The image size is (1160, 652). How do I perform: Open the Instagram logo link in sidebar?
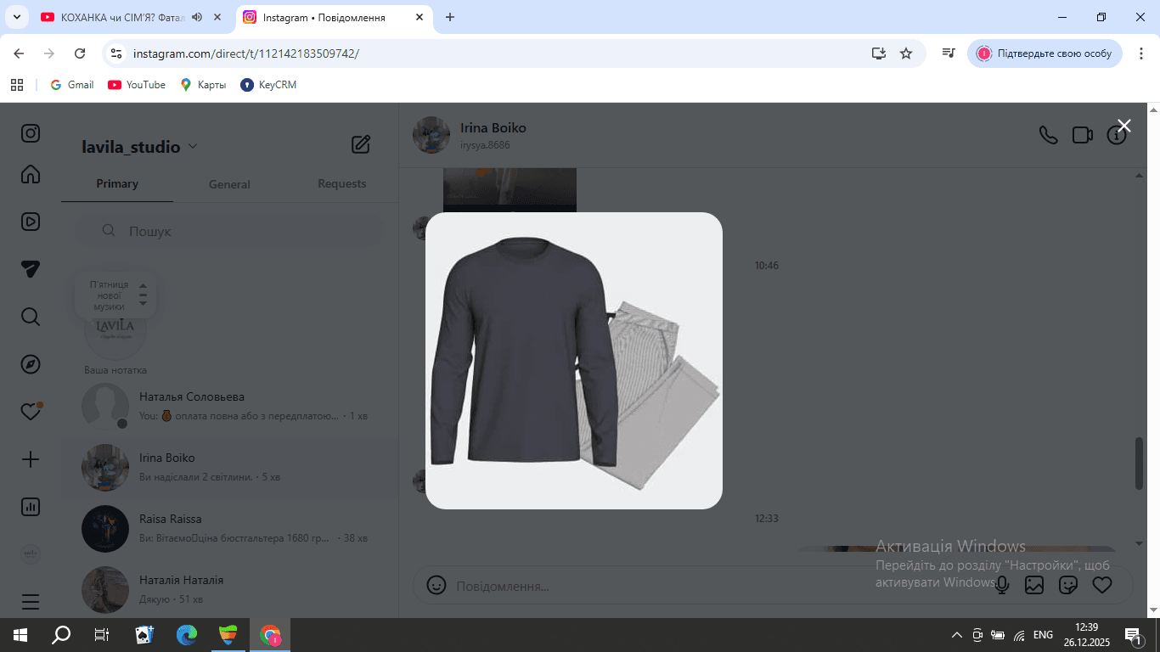(x=31, y=133)
